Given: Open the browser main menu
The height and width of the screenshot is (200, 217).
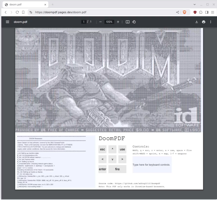Looking at the screenshot, I should (213, 12).
